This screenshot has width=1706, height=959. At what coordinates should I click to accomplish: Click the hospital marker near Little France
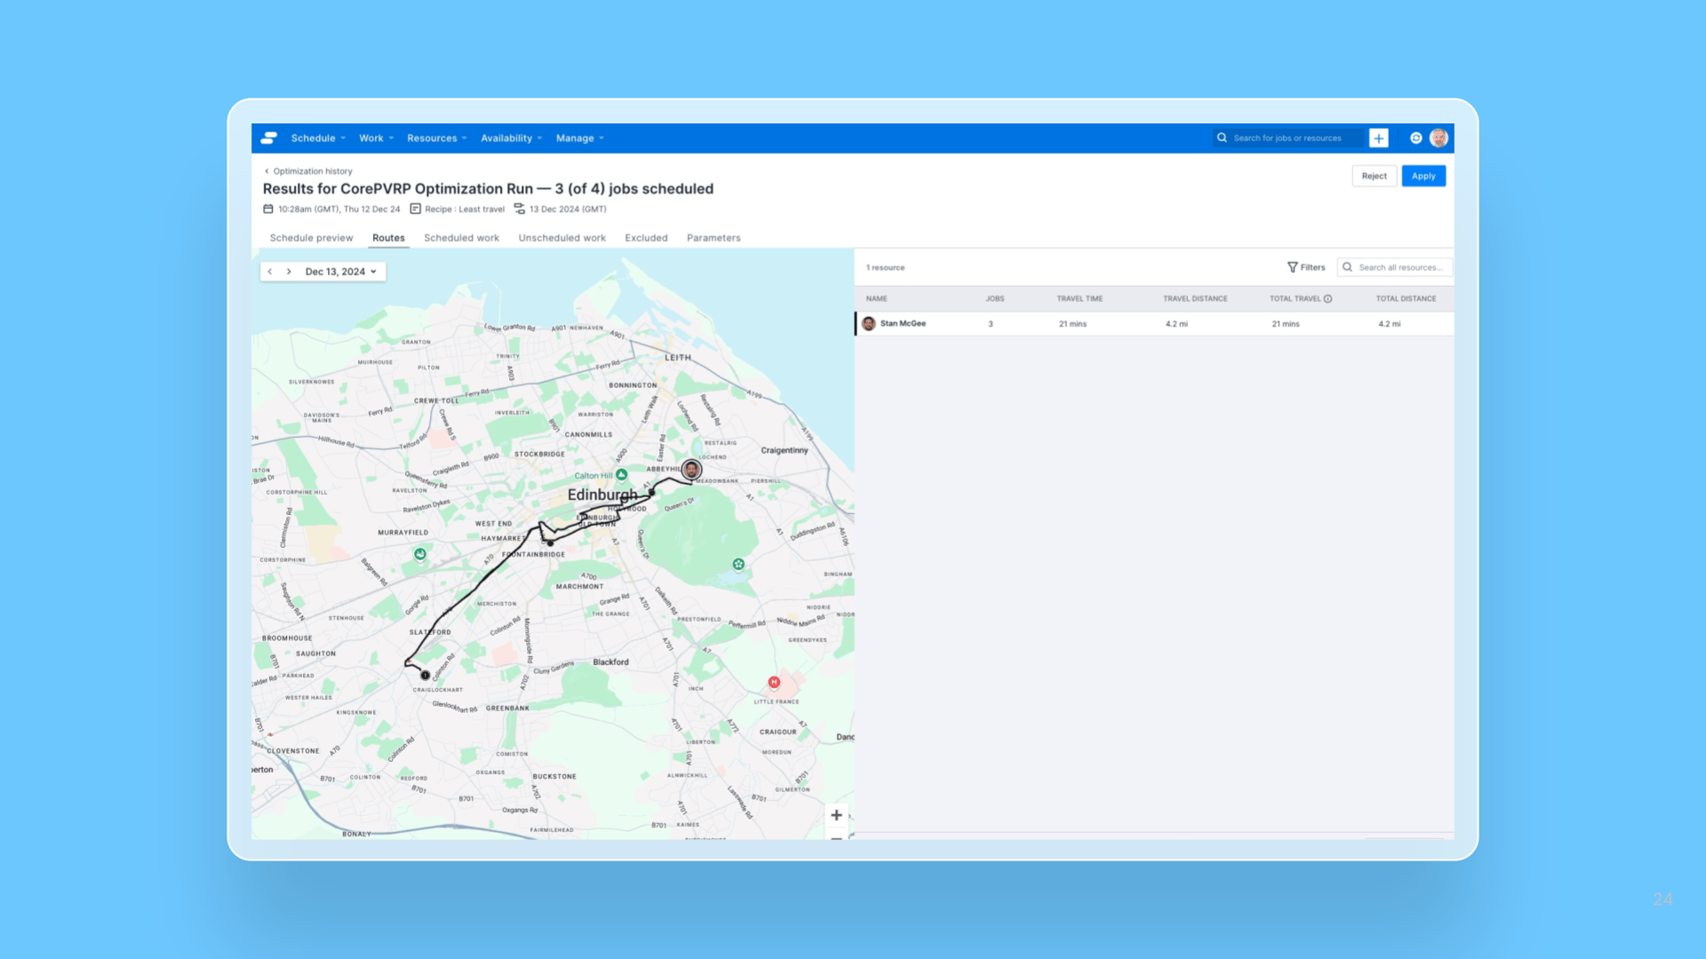(774, 682)
